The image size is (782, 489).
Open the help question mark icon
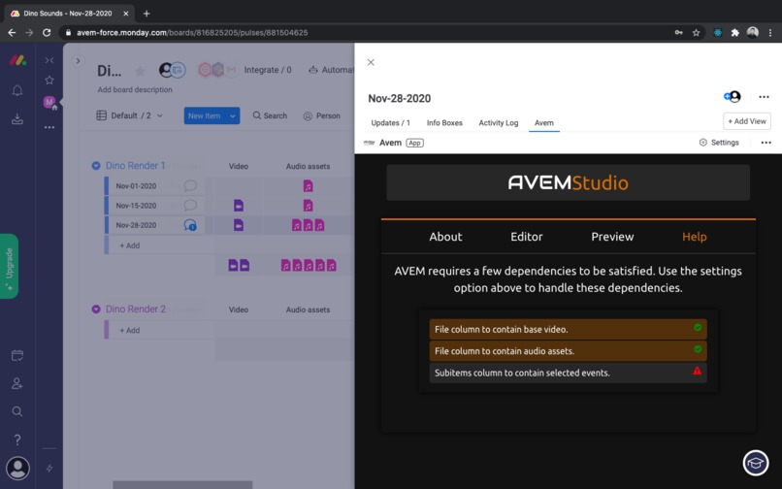(x=17, y=440)
